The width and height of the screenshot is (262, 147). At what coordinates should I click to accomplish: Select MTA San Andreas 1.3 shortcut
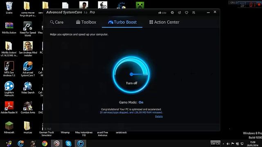[9, 69]
